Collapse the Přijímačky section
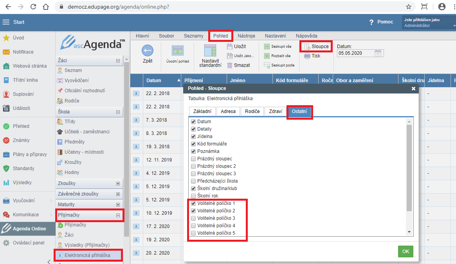The width and height of the screenshot is (456, 264). click(118, 215)
